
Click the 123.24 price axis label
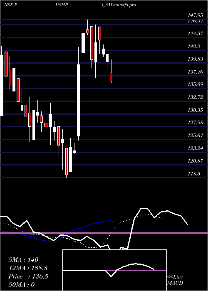[195, 148]
